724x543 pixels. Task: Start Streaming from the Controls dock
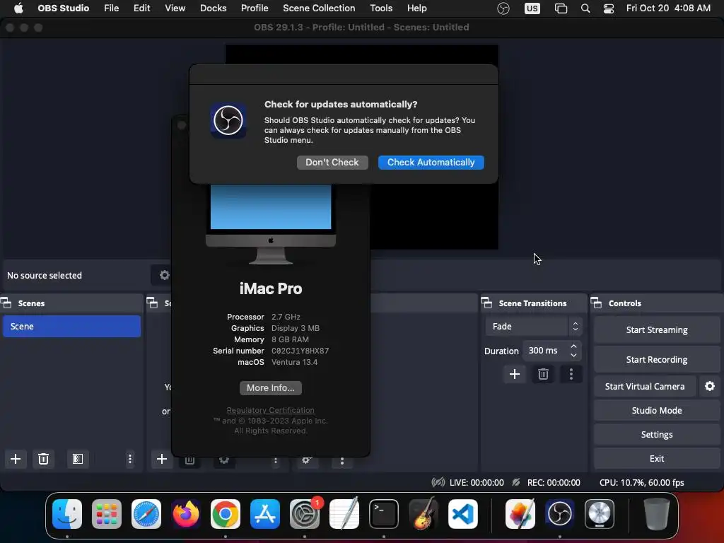pyautogui.click(x=657, y=329)
